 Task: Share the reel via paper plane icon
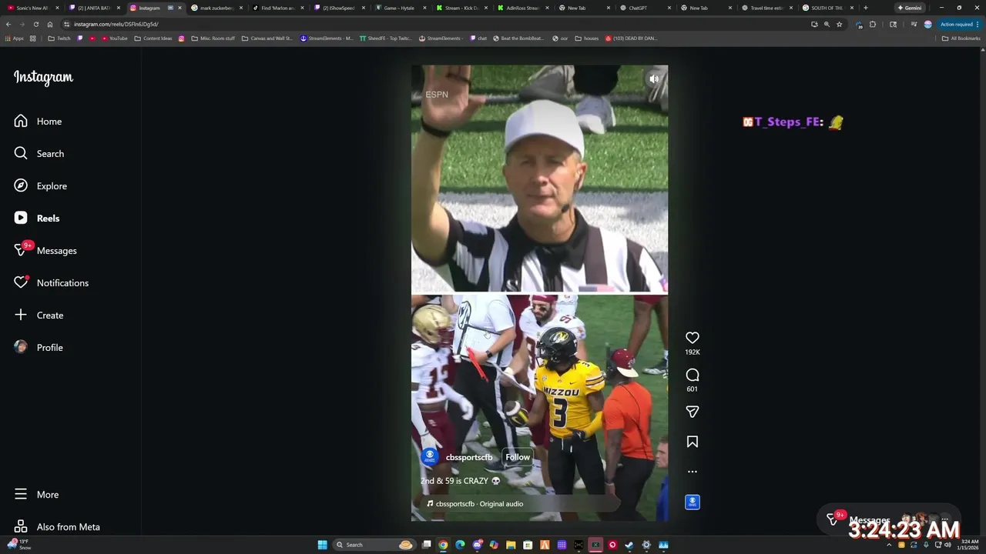693,412
